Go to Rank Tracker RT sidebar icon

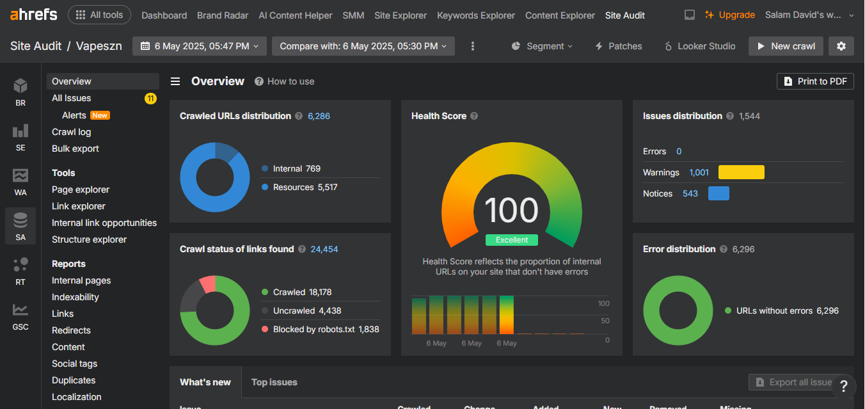tap(20, 271)
